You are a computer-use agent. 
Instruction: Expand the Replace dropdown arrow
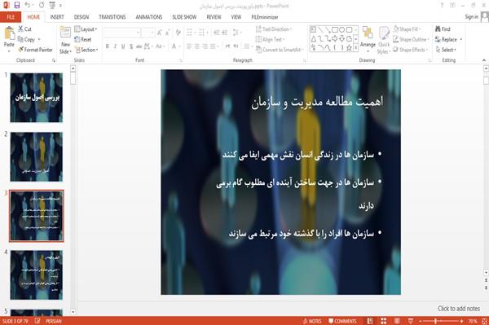[461, 39]
